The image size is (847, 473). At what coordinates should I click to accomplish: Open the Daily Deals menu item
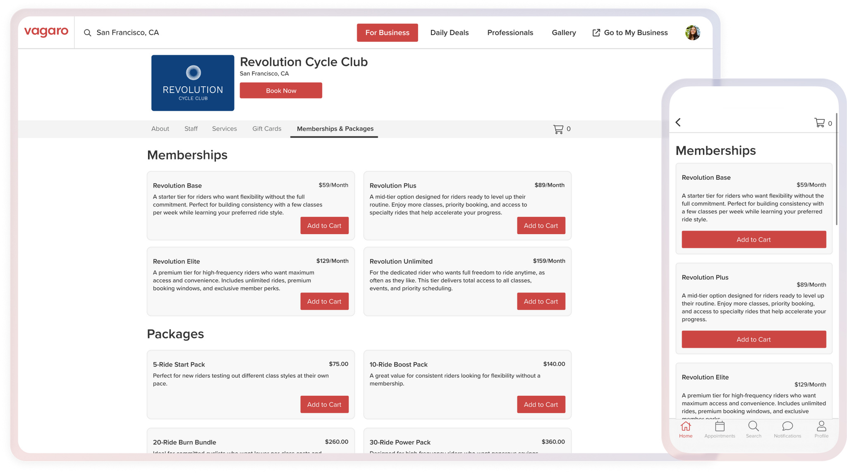coord(450,33)
